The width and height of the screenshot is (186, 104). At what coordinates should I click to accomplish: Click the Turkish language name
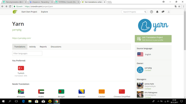(x=21, y=73)
